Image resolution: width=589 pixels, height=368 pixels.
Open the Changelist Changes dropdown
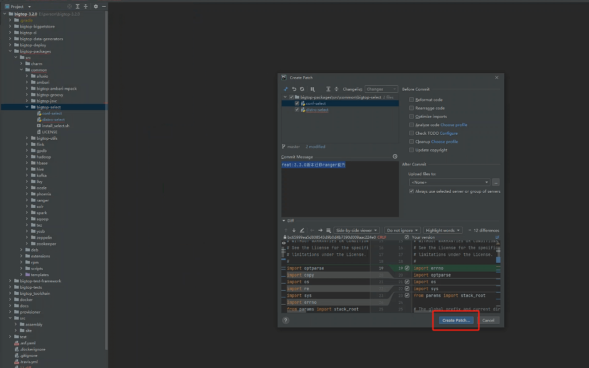coord(381,89)
